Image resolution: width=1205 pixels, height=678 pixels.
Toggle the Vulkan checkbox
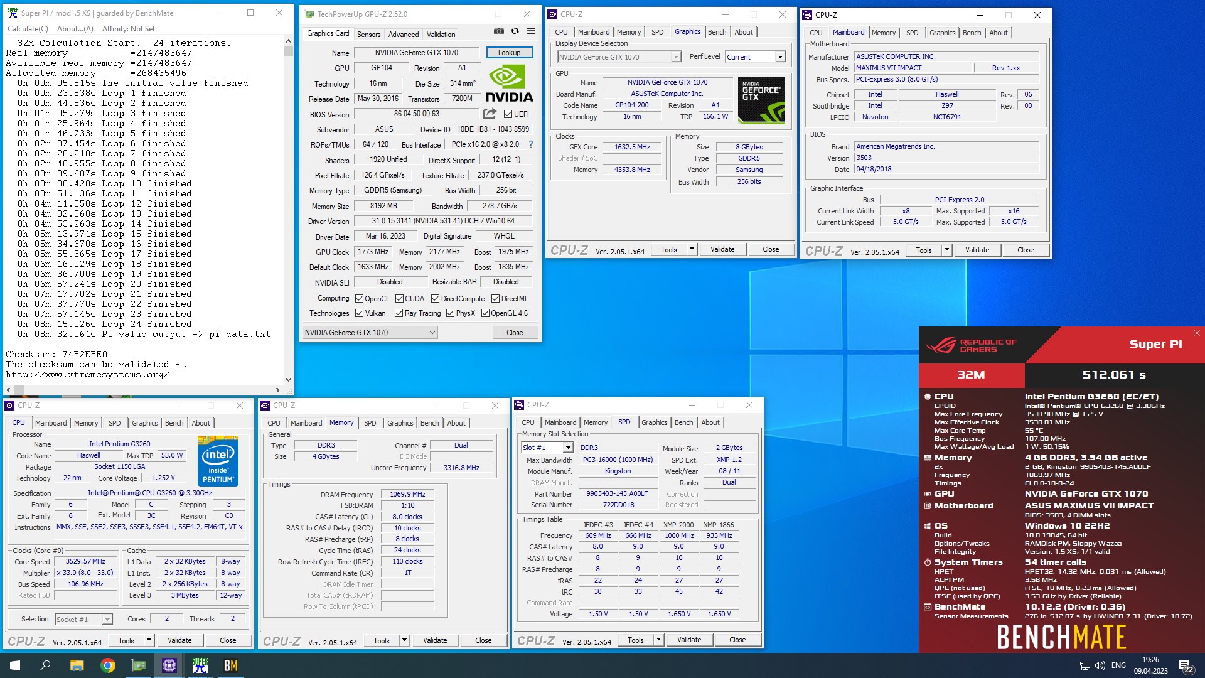click(x=359, y=313)
